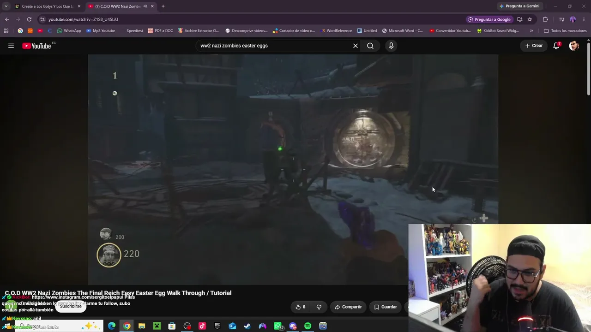Open the WhatsApp bookmark

pos(69,31)
